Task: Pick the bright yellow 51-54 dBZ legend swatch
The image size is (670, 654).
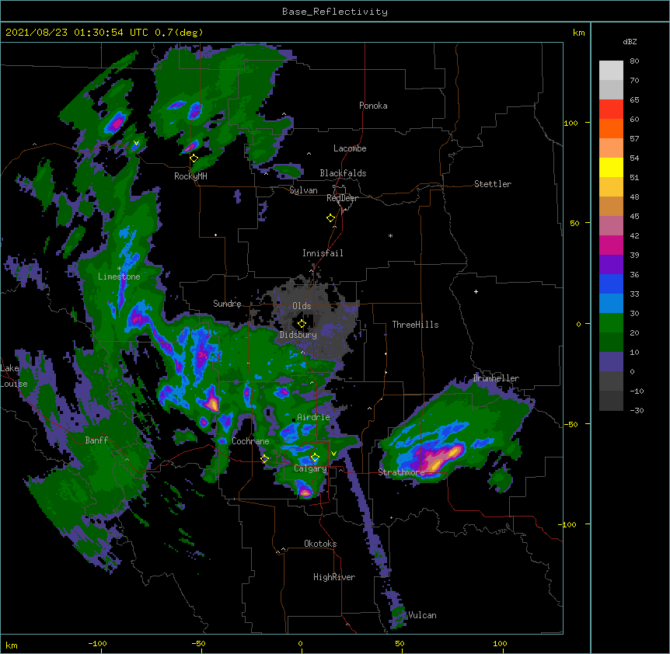Action: click(611, 167)
